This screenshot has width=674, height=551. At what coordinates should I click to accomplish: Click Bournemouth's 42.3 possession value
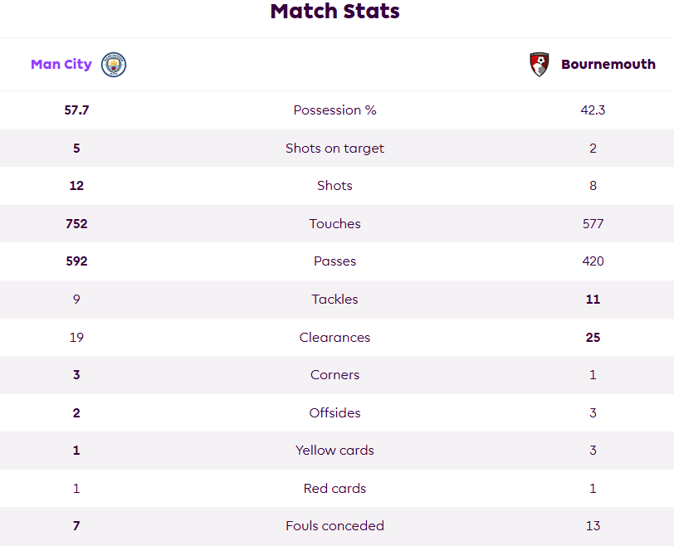coord(593,110)
